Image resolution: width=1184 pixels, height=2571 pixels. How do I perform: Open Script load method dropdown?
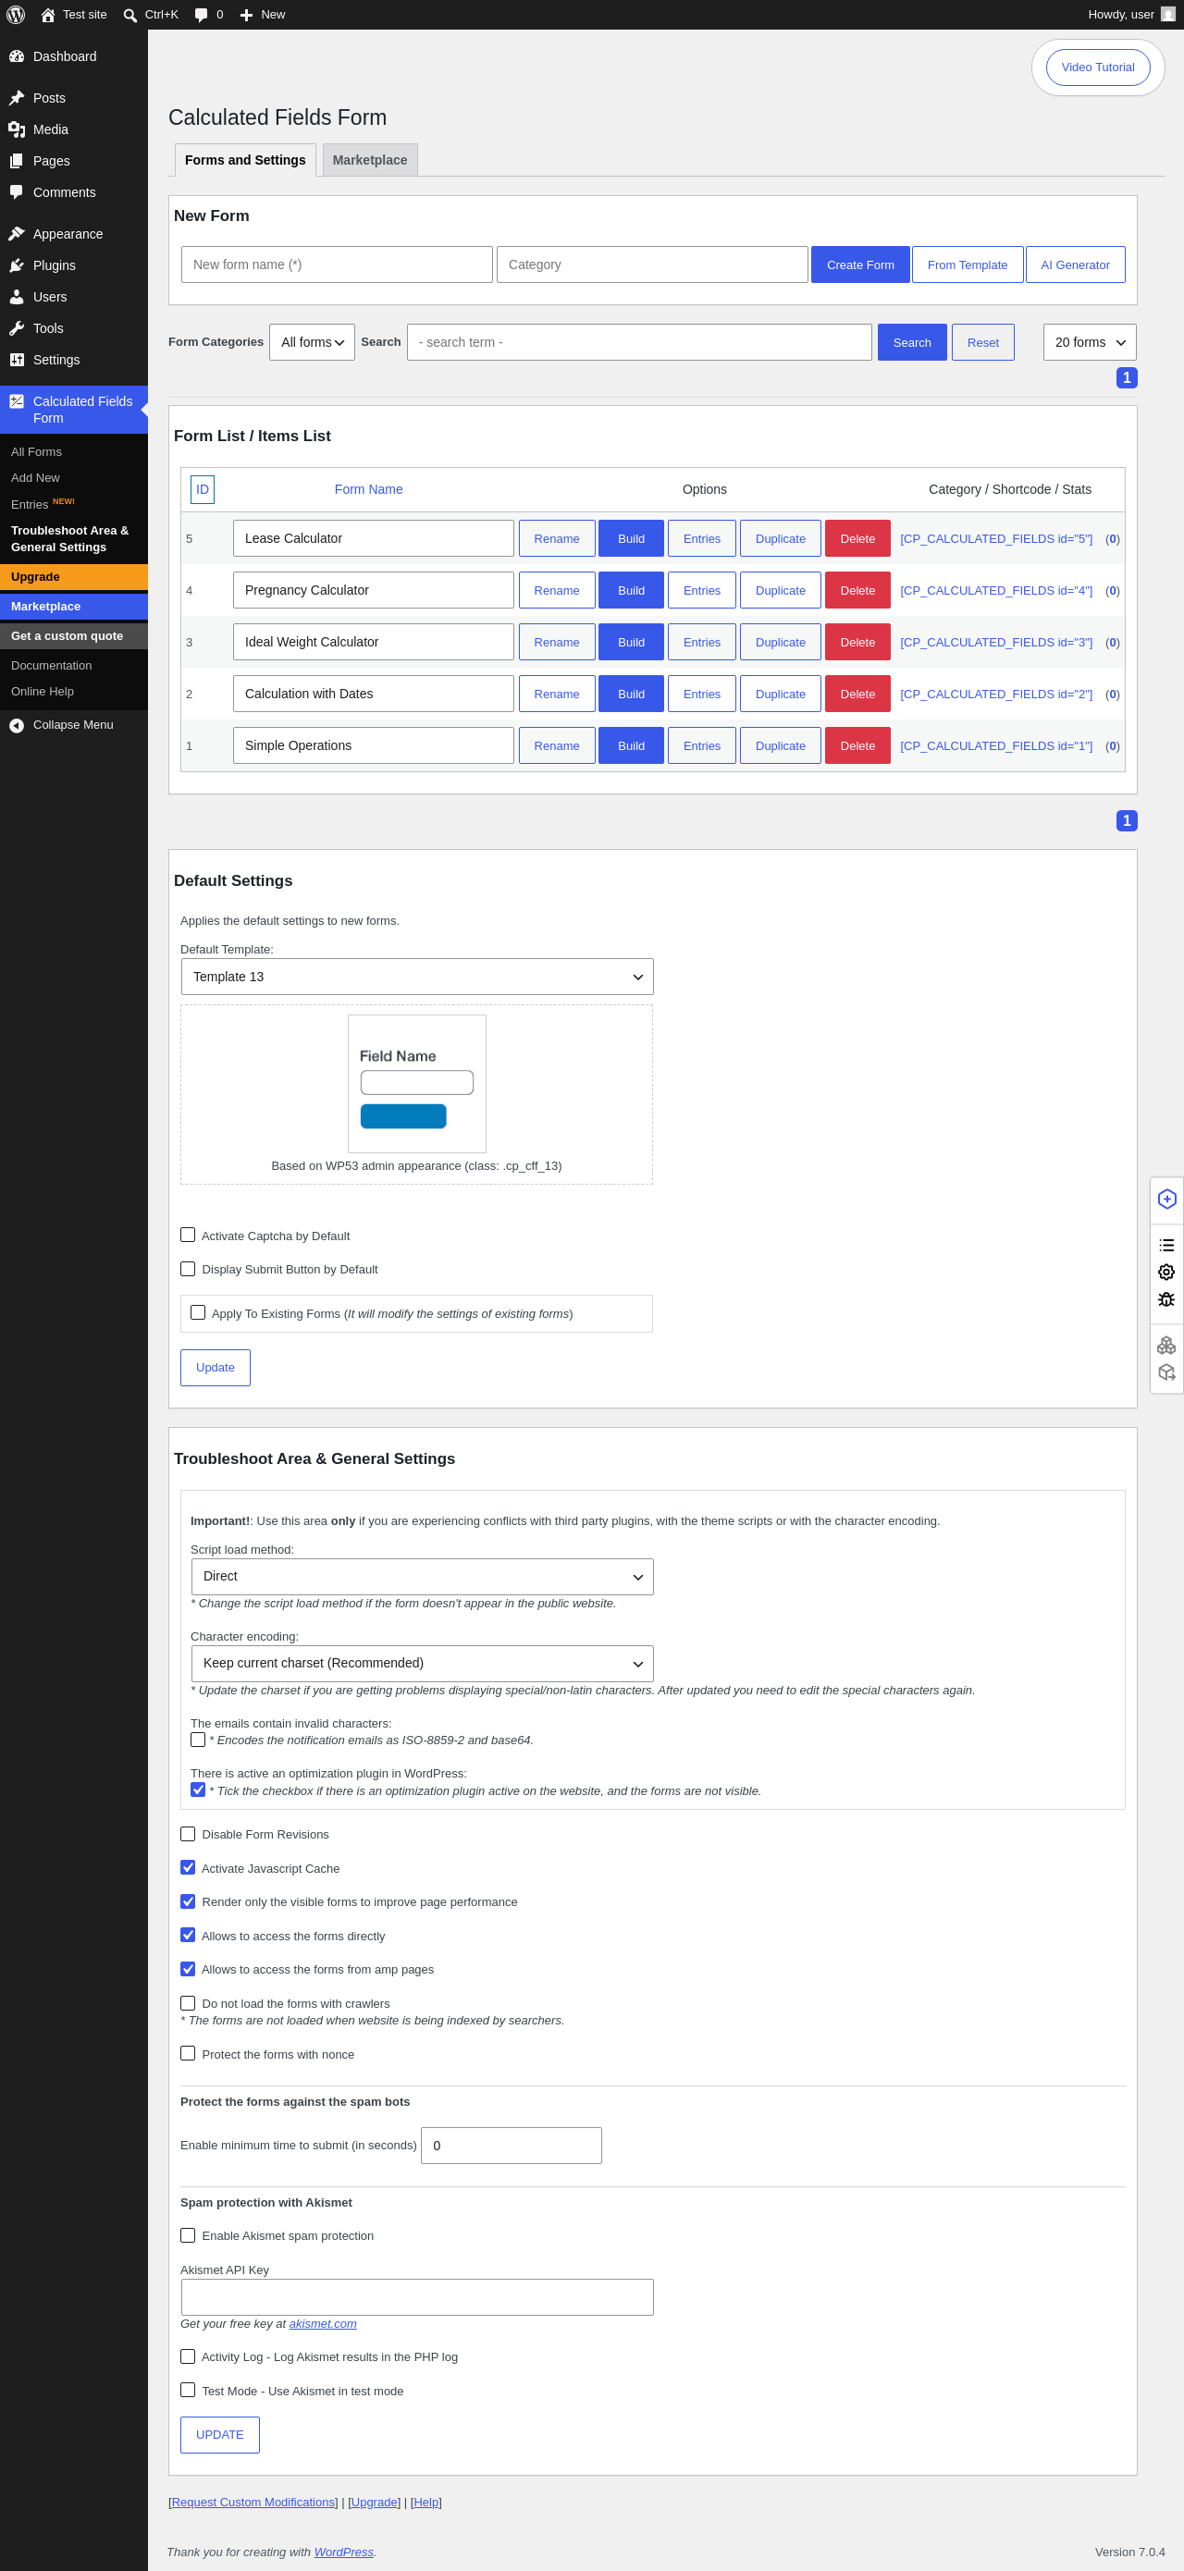[x=423, y=1577]
